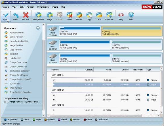Choose Change Drive Letter in Operations
The height and width of the screenshot is (126, 164).
pyautogui.click(x=18, y=62)
